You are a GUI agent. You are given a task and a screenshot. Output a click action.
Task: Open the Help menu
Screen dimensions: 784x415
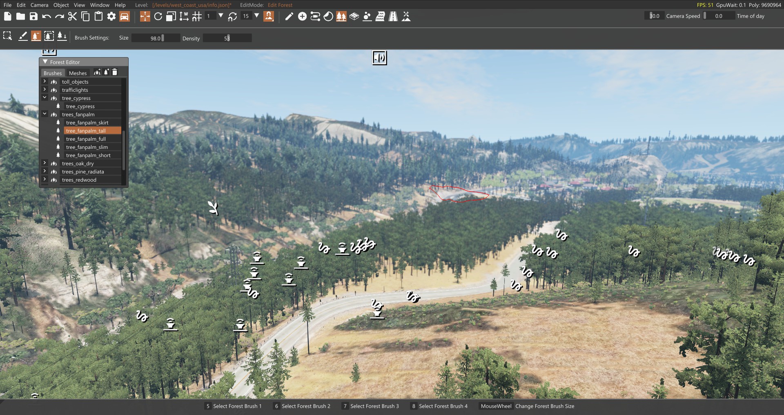point(120,5)
